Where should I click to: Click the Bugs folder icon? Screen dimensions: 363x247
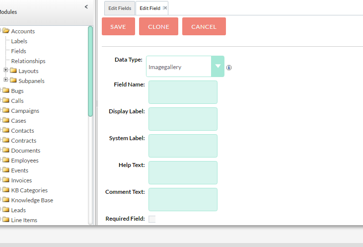[x=6, y=90]
